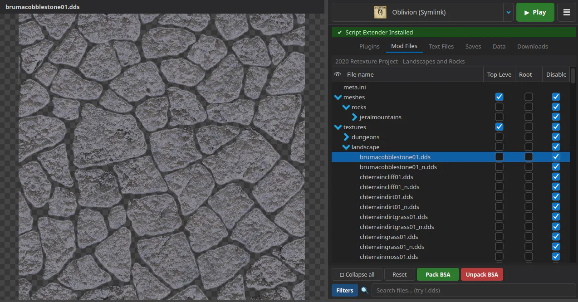Uncheck Top Level for the meshes row
The height and width of the screenshot is (302, 578).
pyautogui.click(x=499, y=97)
